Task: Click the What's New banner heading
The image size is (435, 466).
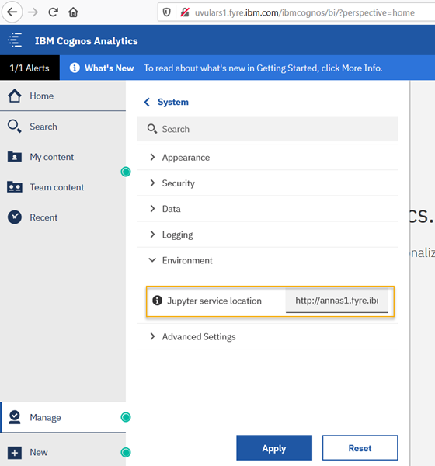Action: tap(109, 68)
